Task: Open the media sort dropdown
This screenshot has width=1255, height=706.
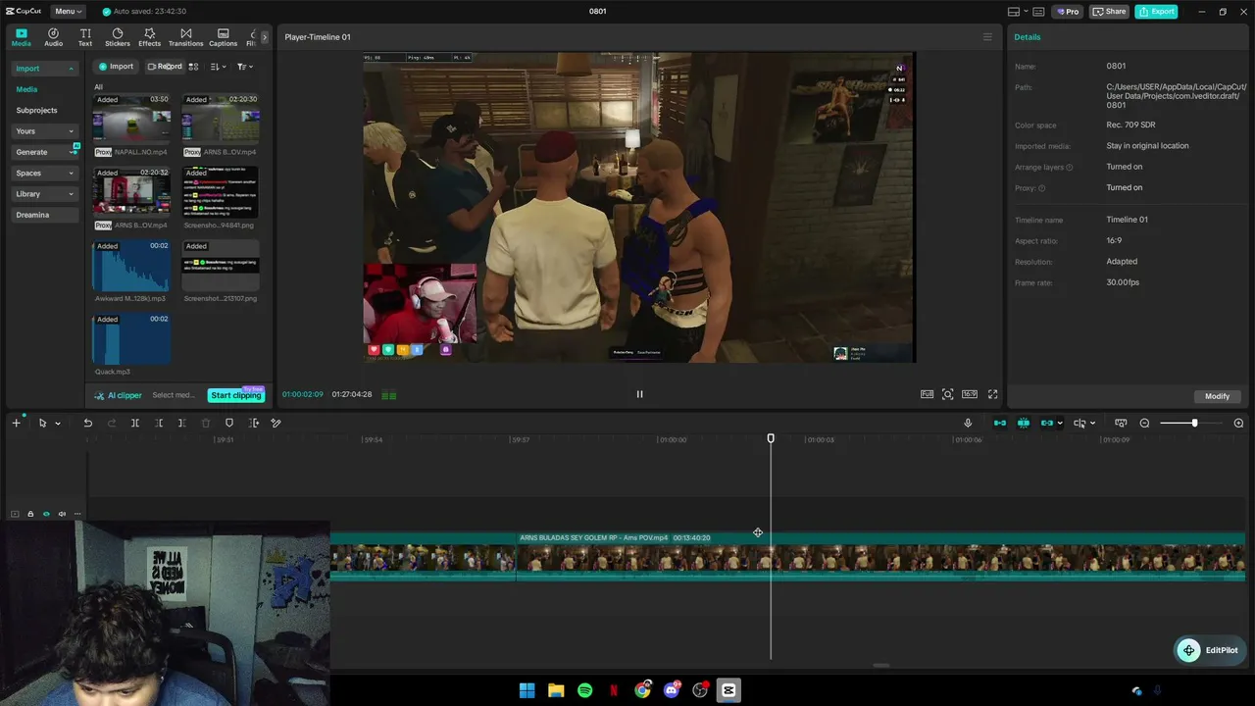Action: (218, 67)
